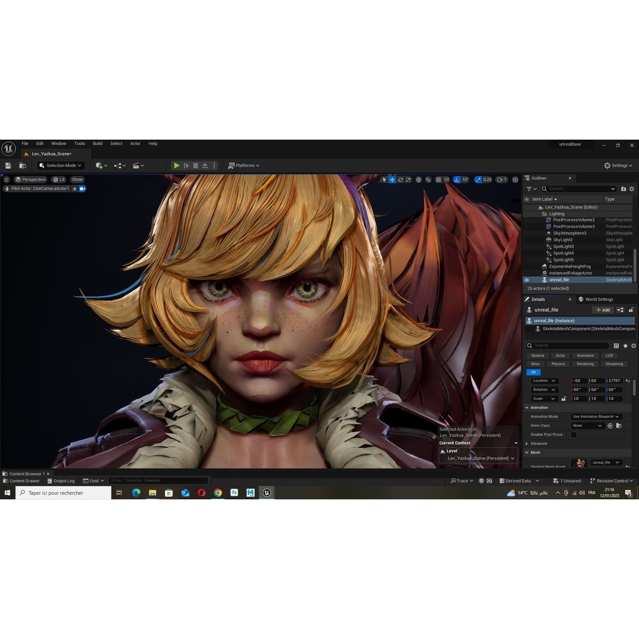Open Selection Mode dropdown
The width and height of the screenshot is (639, 639).
pyautogui.click(x=60, y=166)
